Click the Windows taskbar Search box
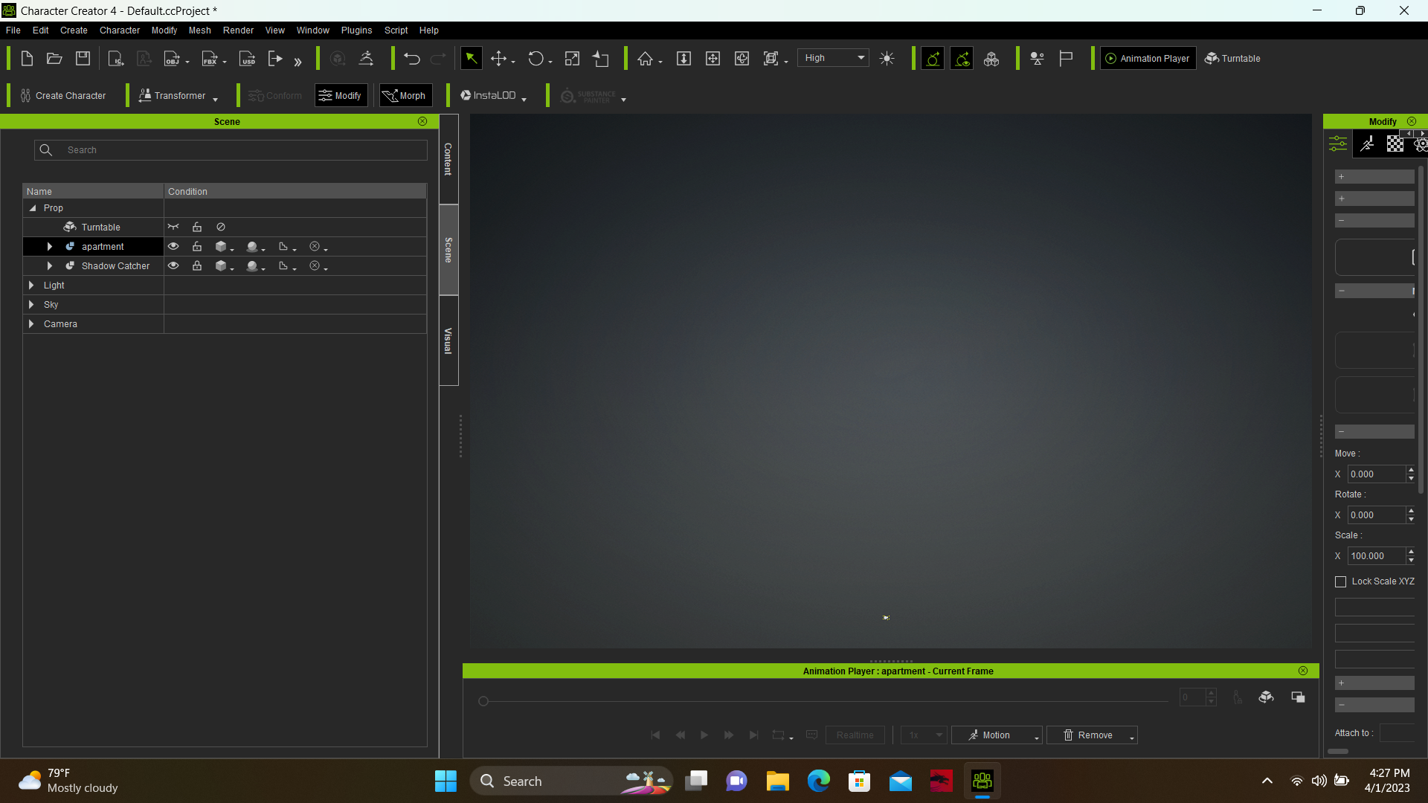 pos(571,781)
